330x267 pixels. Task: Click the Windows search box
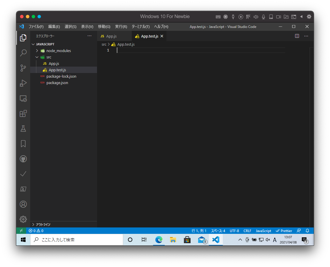click(x=77, y=240)
